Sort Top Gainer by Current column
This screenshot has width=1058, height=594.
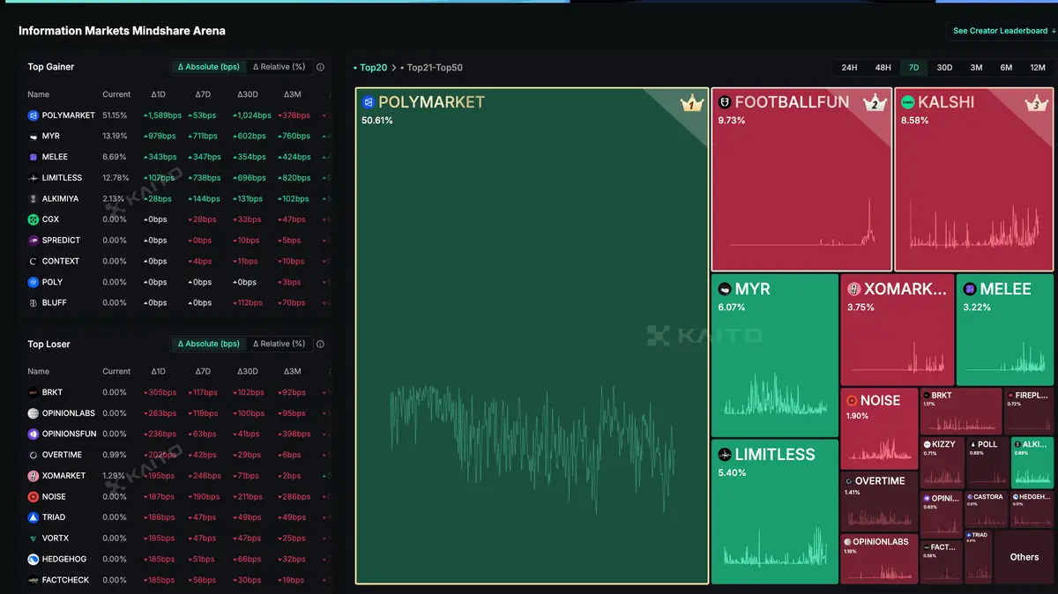116,94
